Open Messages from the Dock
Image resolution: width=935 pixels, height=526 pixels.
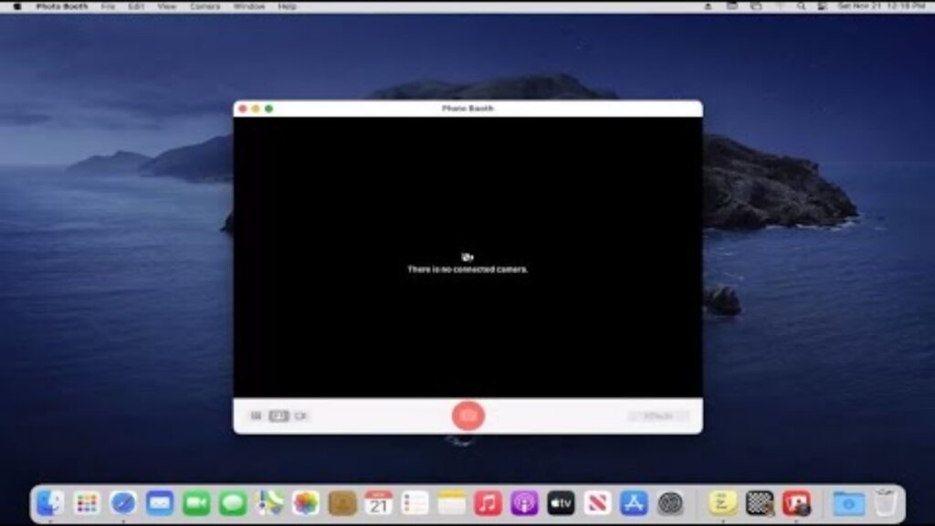tap(233, 503)
